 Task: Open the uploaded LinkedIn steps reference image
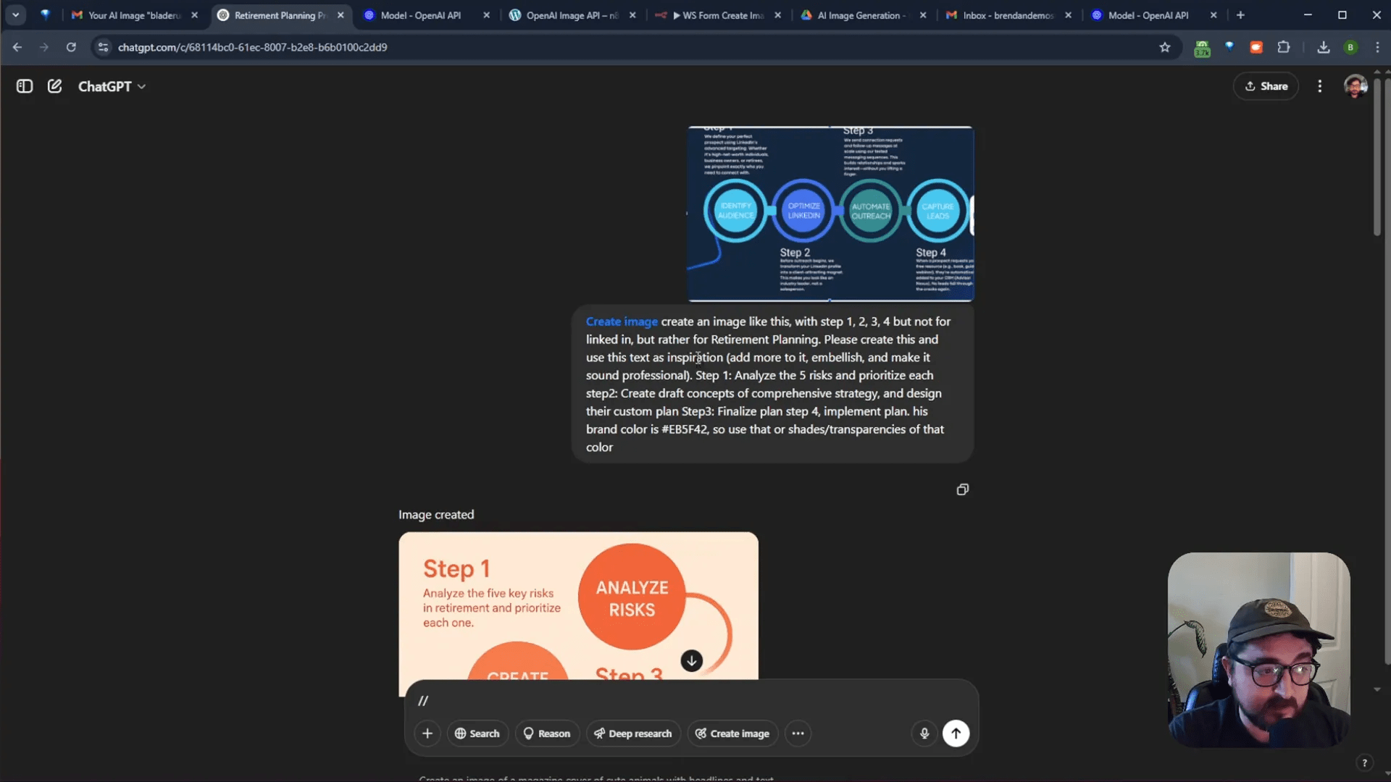pyautogui.click(x=830, y=214)
